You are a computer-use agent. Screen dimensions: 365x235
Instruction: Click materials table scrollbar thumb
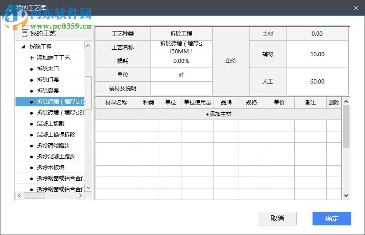tap(346, 126)
